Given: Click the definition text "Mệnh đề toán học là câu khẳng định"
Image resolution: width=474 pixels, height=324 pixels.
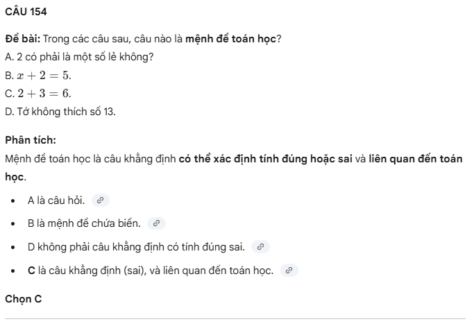Looking at the screenshot, I should click(x=90, y=159).
